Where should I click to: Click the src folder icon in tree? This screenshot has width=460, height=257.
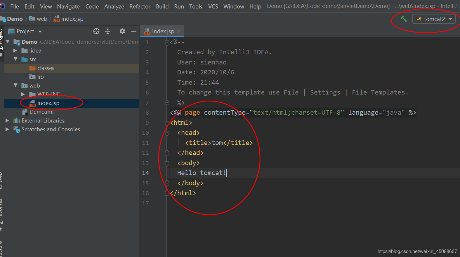pyautogui.click(x=25, y=59)
